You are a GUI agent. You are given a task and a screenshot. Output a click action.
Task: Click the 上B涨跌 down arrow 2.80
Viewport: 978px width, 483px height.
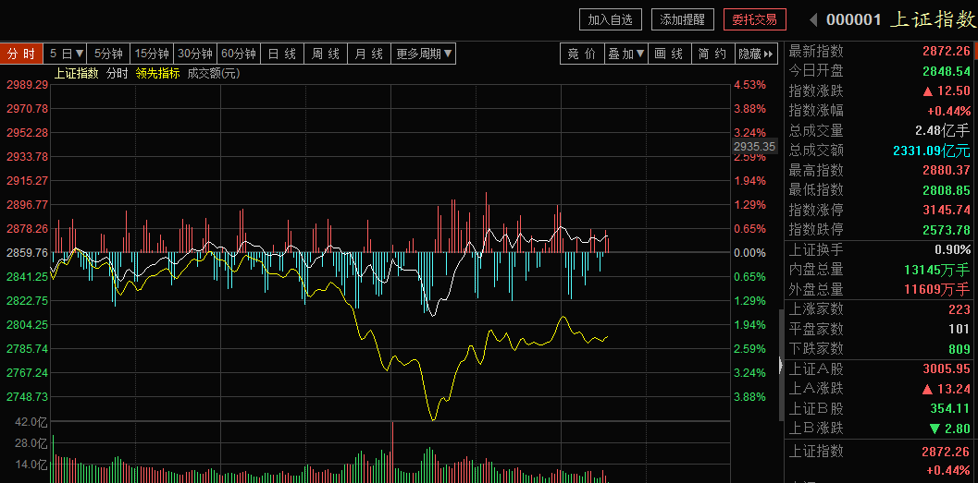(950, 429)
